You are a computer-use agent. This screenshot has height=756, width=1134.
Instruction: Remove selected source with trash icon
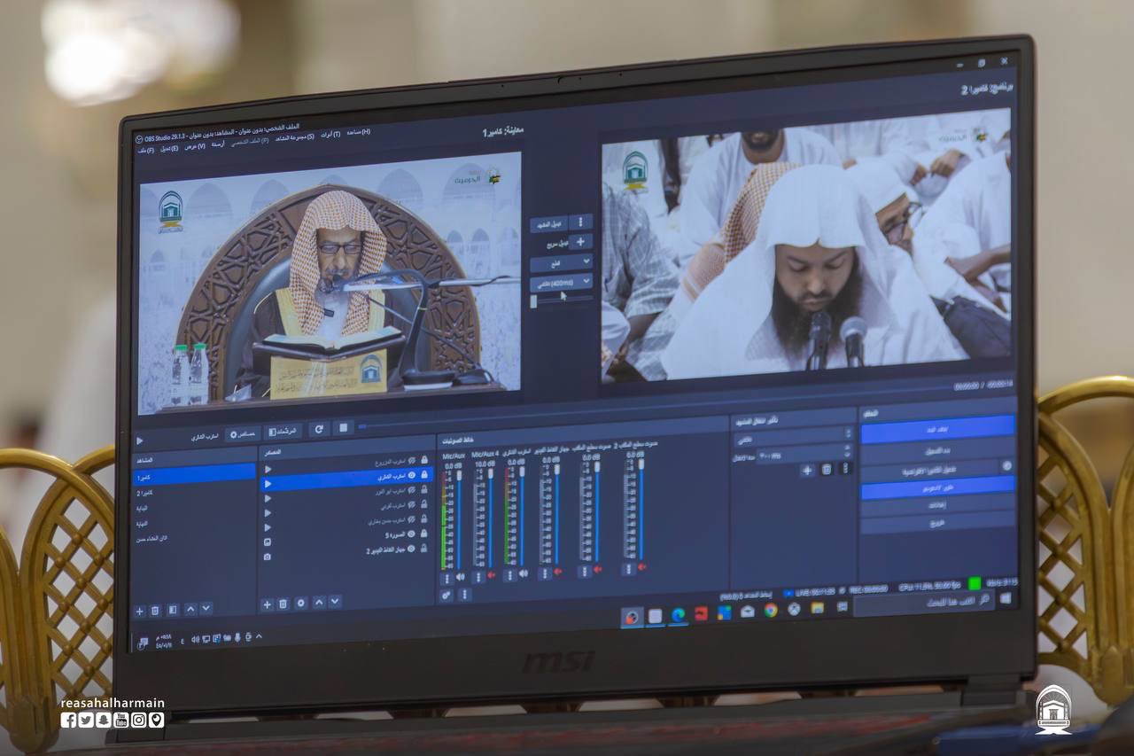[283, 604]
